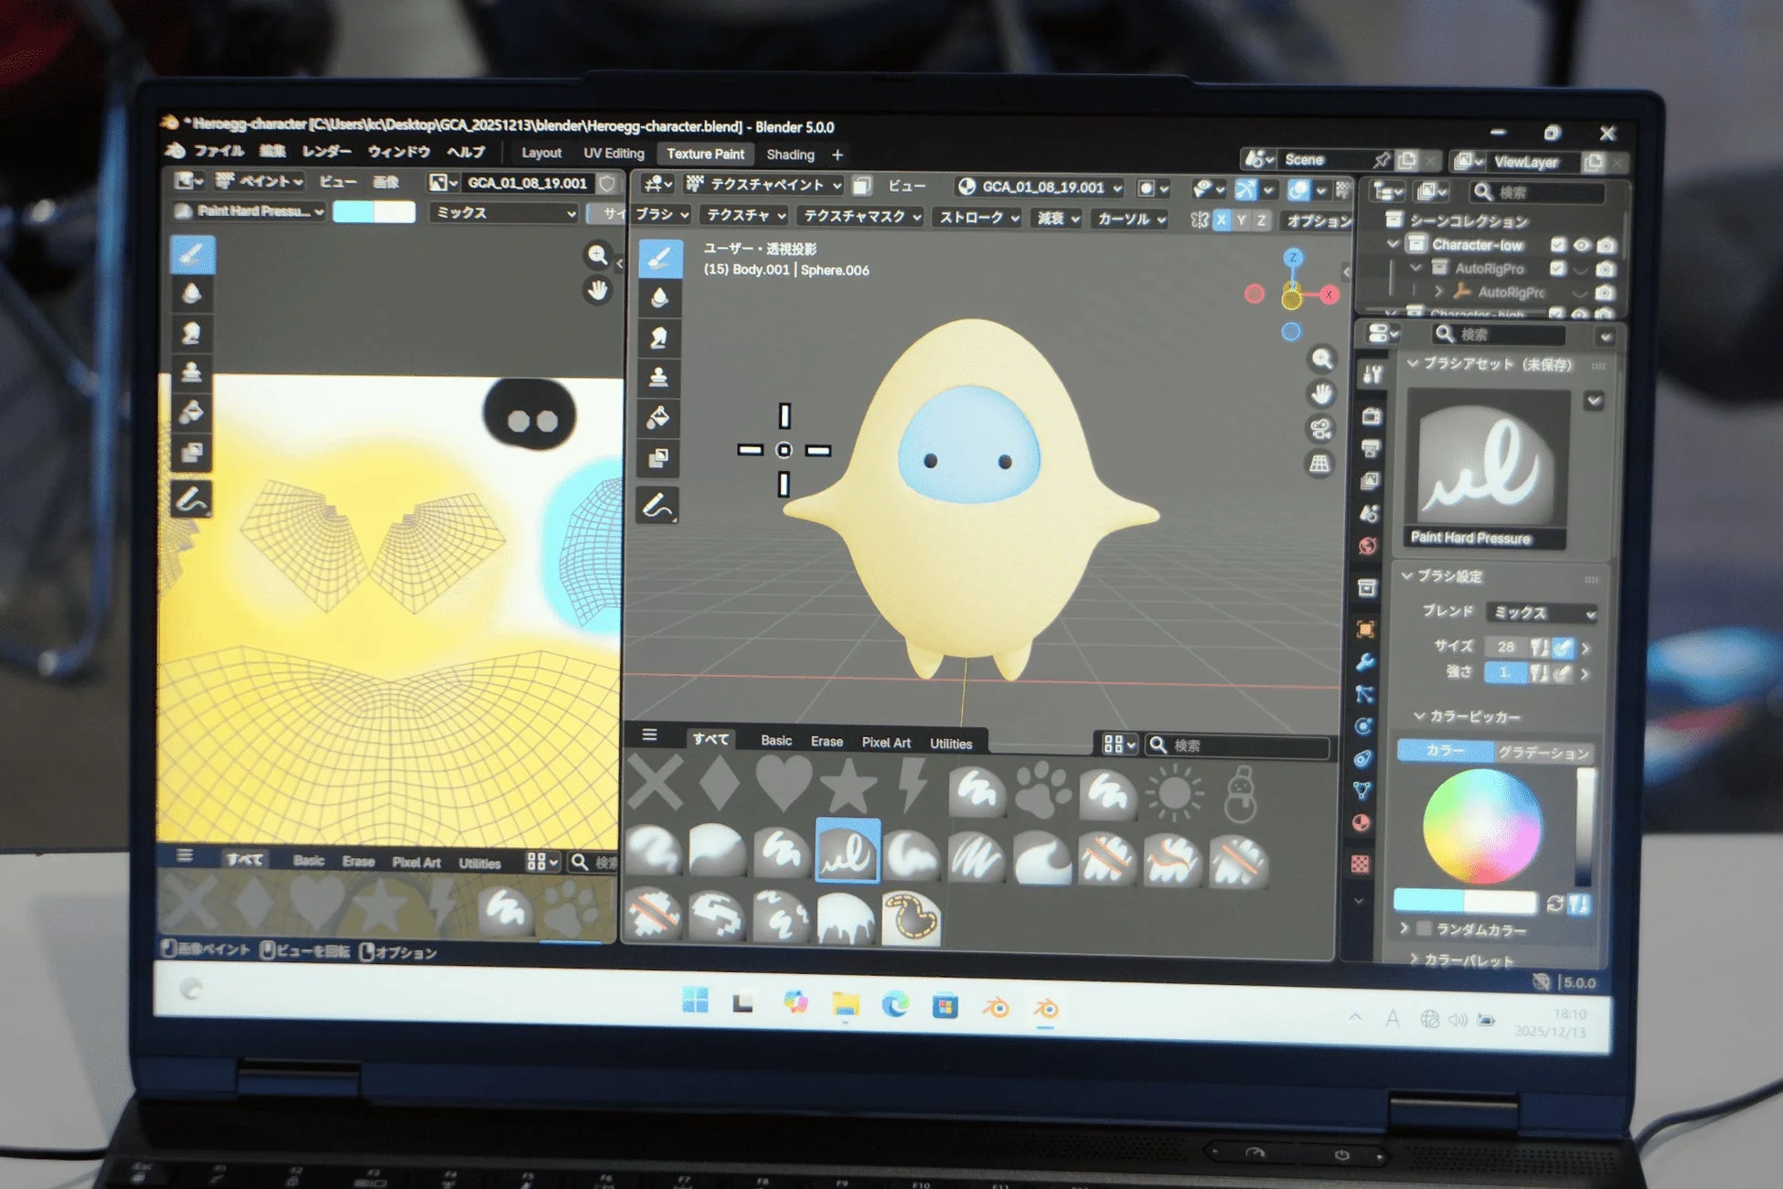Toggle the Character-low collection checkbox
This screenshot has height=1189, width=1783.
(x=1559, y=245)
